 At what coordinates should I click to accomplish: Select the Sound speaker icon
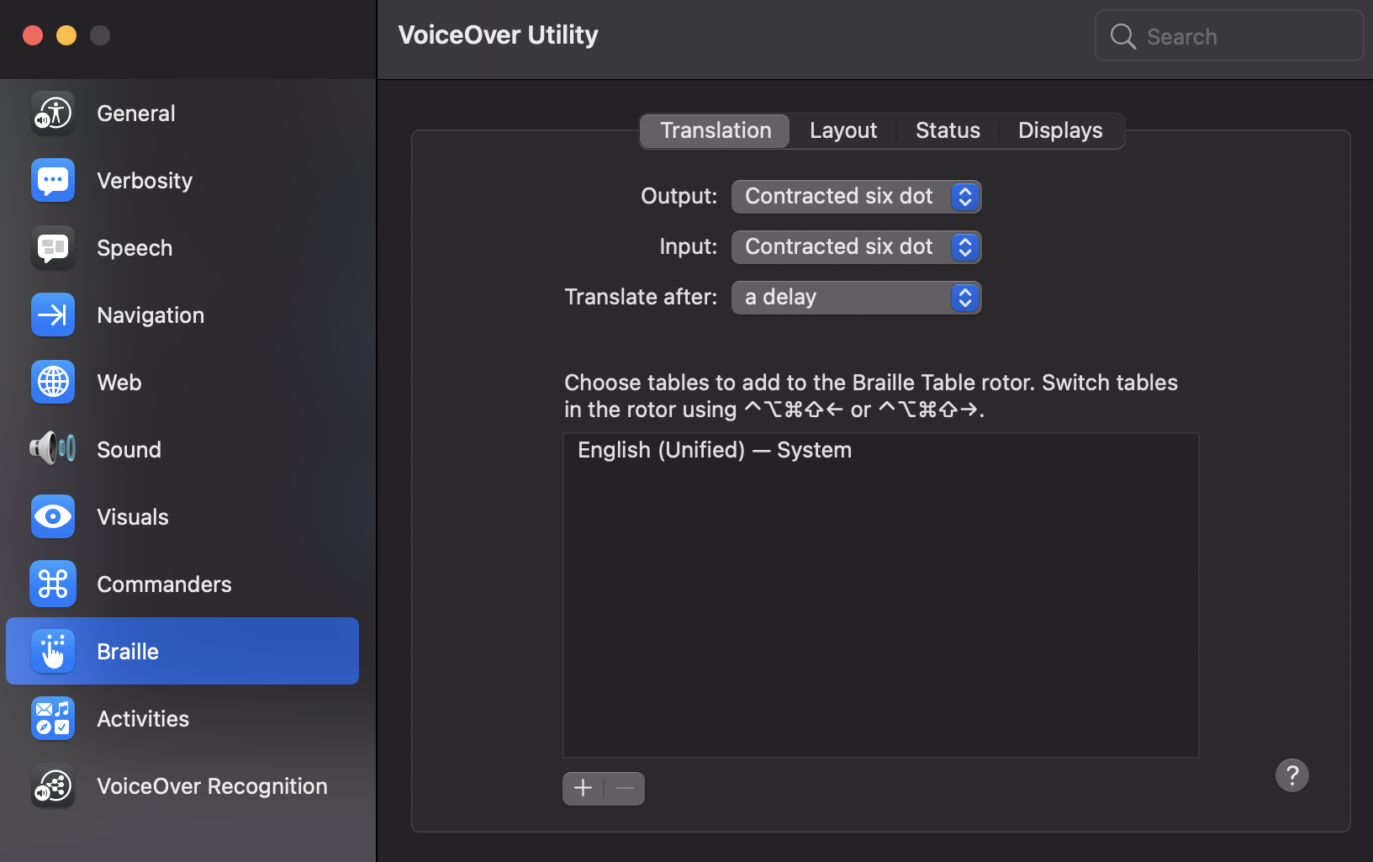(52, 449)
